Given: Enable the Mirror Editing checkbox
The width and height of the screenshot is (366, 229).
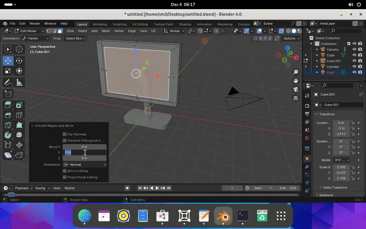Looking at the screenshot, I should (x=65, y=171).
